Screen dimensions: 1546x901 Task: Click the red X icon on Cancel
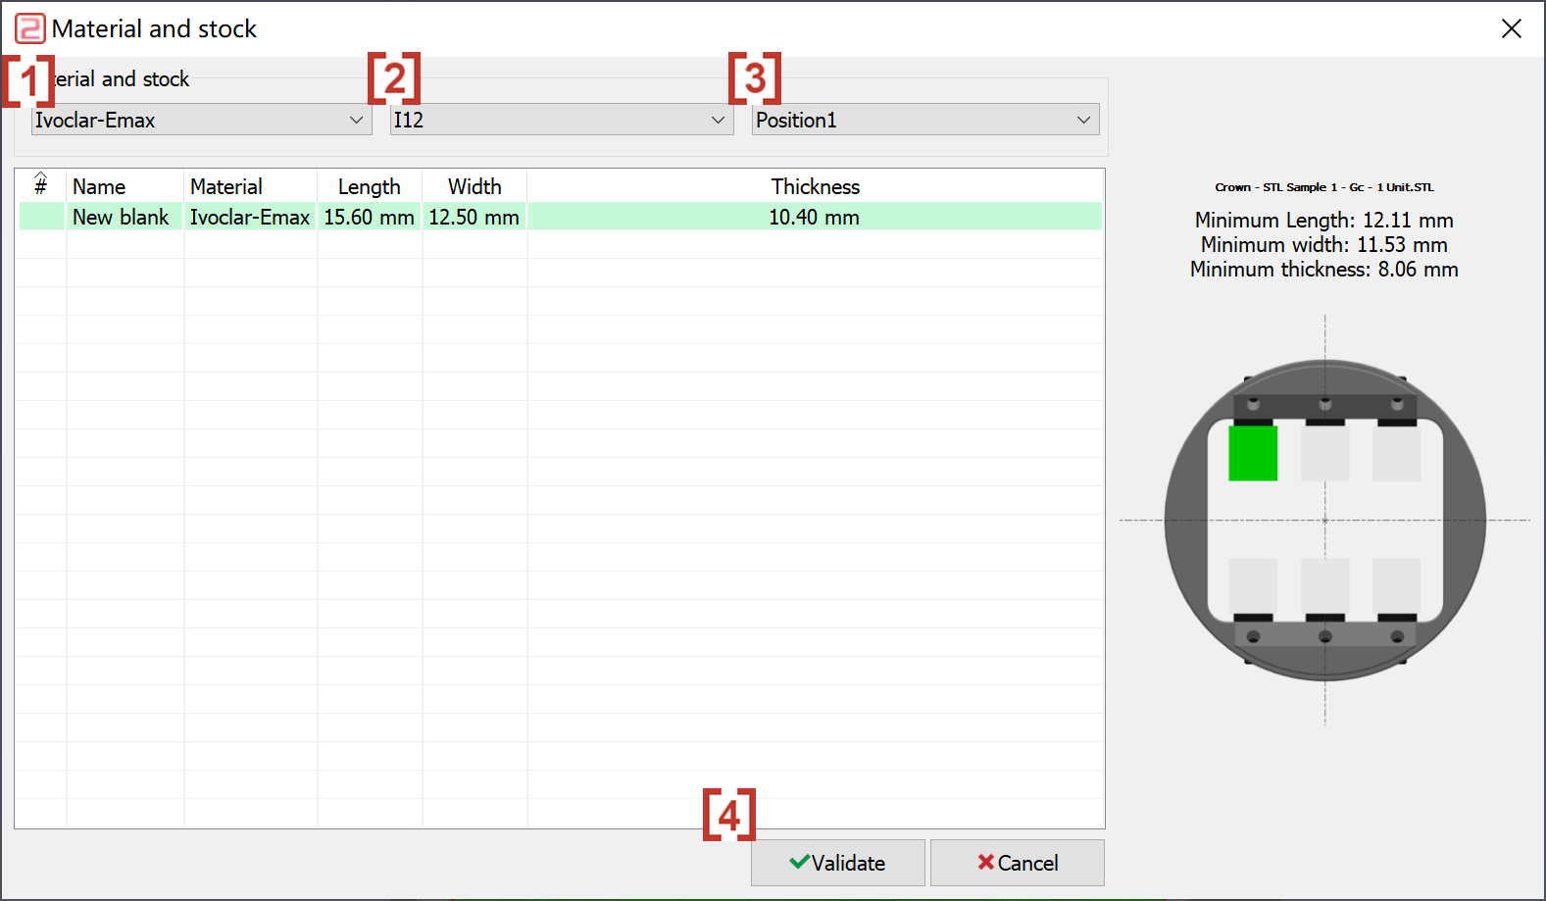coord(986,862)
